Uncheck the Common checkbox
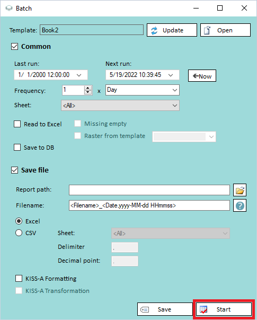 [x=14, y=47]
